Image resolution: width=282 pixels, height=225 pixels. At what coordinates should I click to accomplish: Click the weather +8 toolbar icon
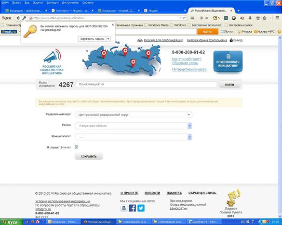204,18
